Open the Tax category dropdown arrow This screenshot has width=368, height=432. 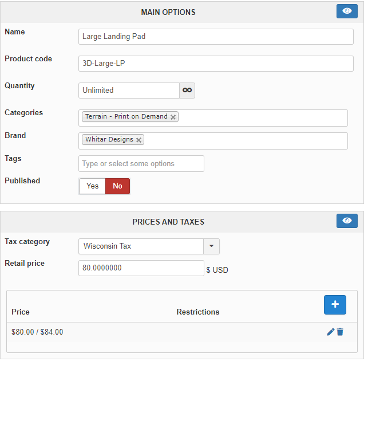tap(211, 246)
